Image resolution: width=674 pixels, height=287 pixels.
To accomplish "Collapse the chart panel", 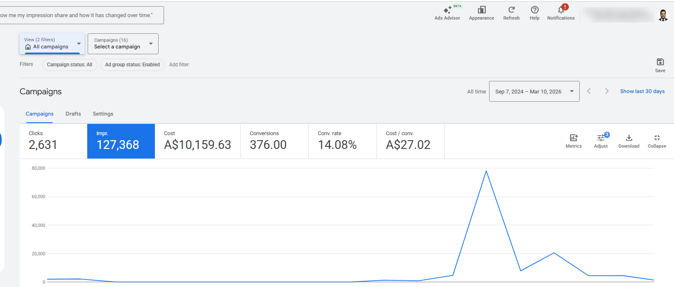I will click(657, 141).
